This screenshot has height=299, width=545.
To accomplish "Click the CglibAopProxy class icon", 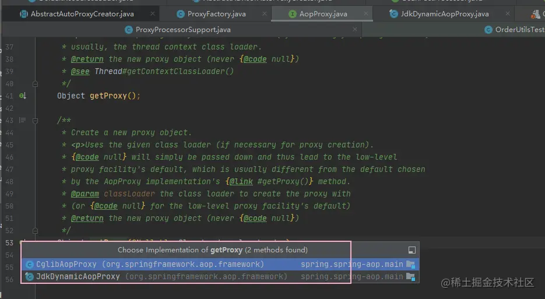I will 30,264.
